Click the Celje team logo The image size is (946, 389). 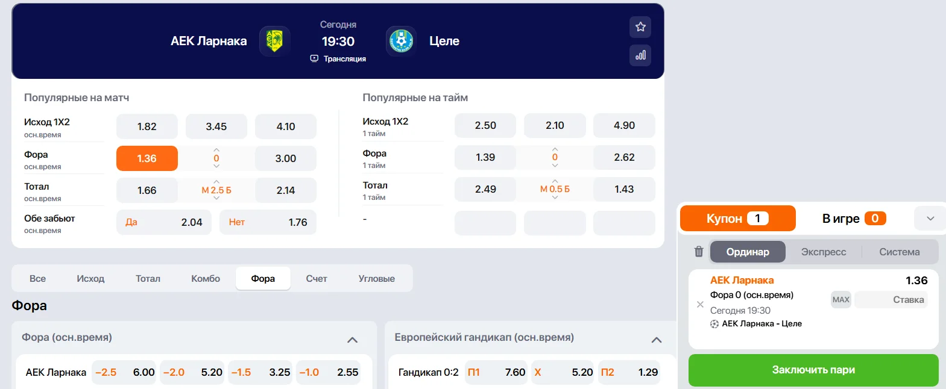(x=401, y=41)
